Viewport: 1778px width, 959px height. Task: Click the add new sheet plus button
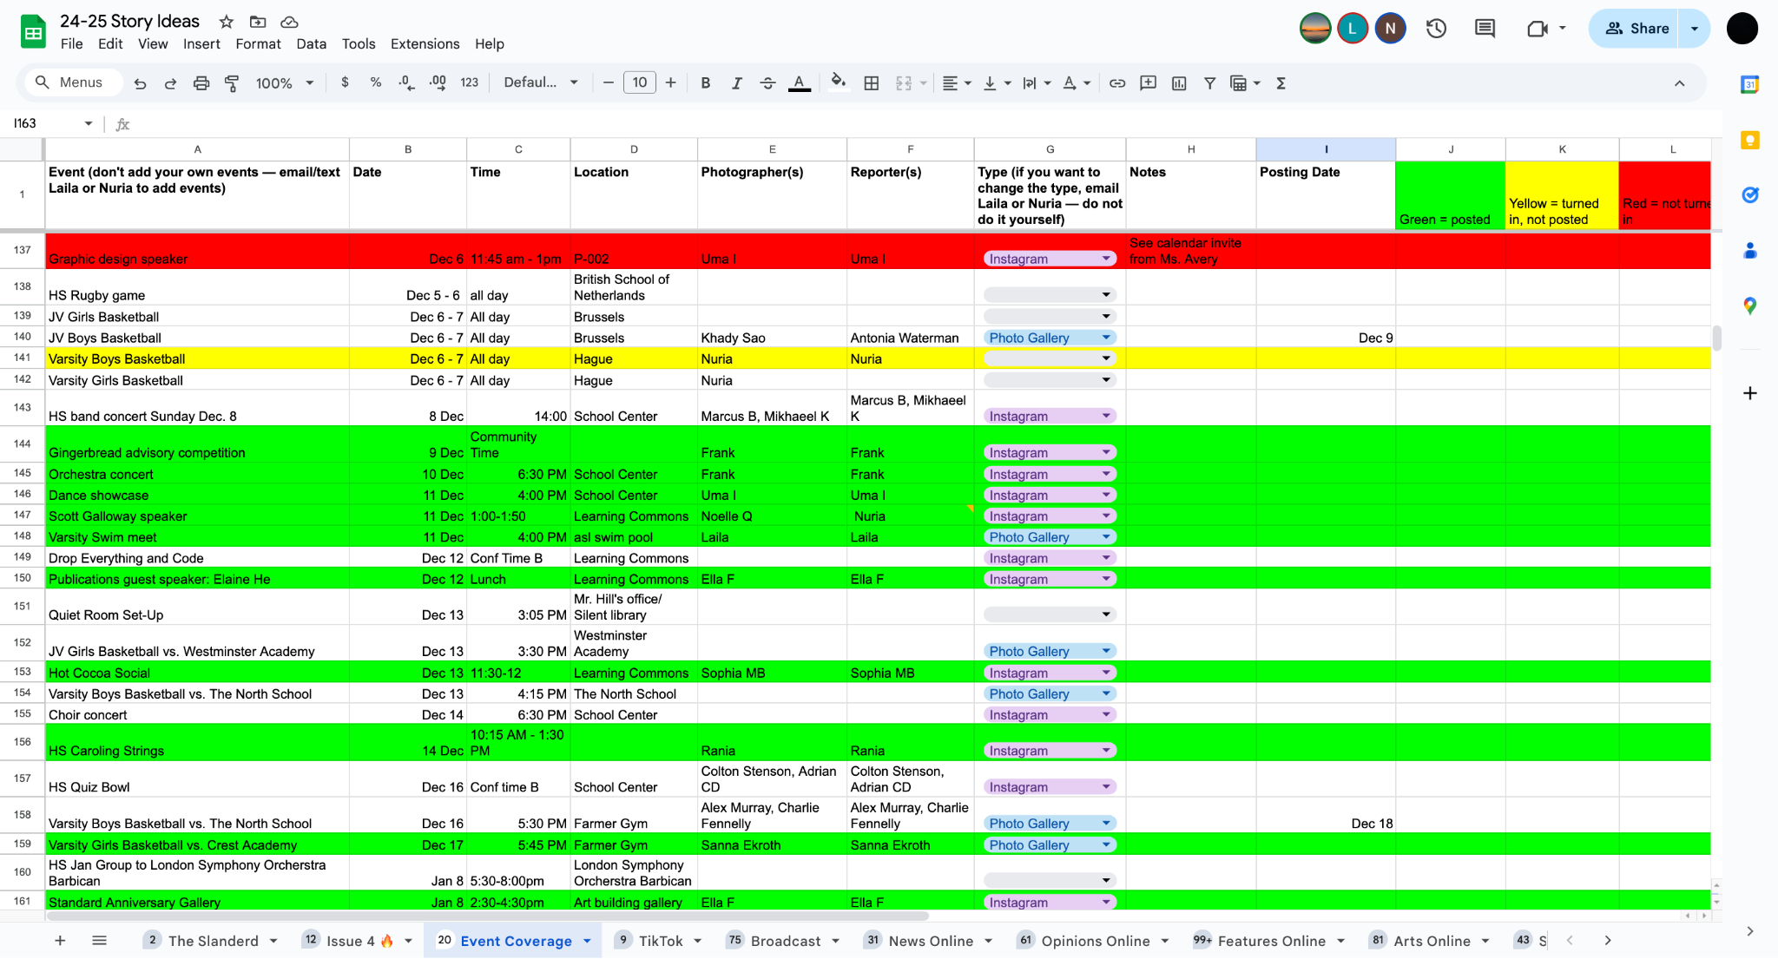(x=60, y=941)
